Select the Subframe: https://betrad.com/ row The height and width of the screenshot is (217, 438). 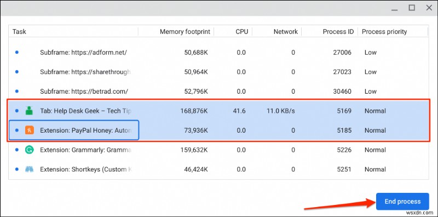(x=218, y=92)
